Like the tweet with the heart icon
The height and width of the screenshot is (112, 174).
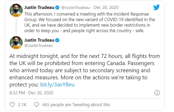point(12,105)
